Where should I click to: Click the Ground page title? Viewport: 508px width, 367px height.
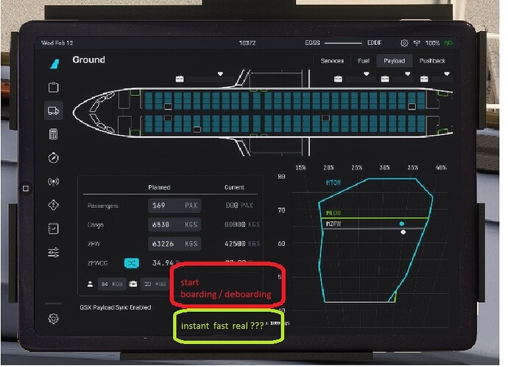[89, 60]
